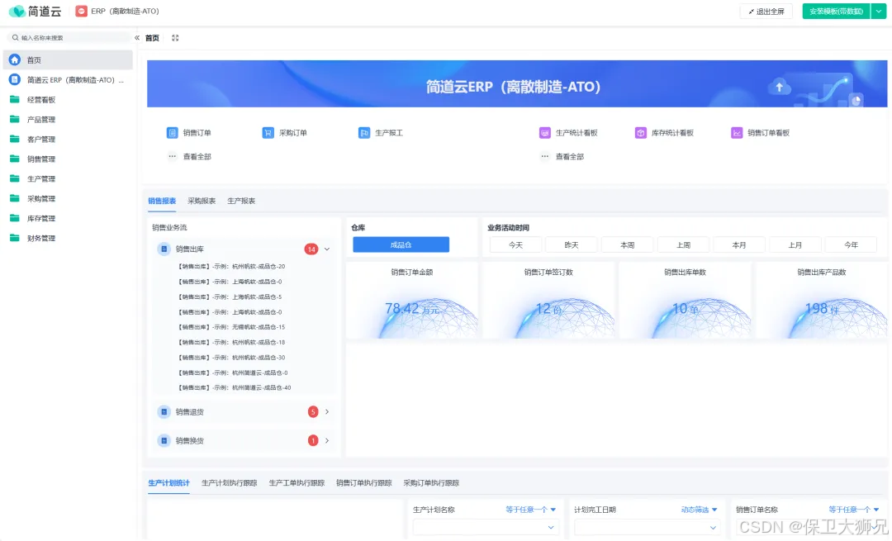Open 销售订单看板 dashboard icon
The image size is (892, 541).
click(737, 132)
